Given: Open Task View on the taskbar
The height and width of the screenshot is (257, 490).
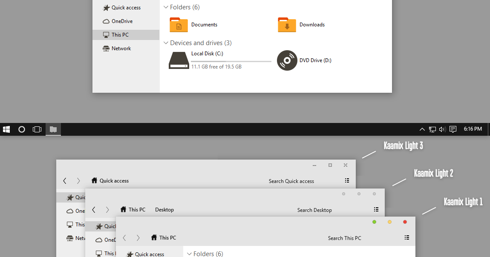Looking at the screenshot, I should (x=37, y=129).
